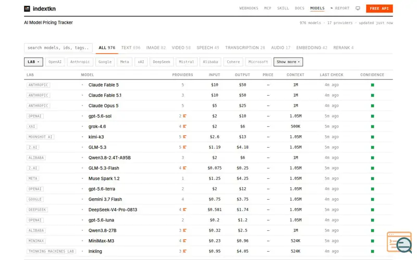Filter by Google lab chip
Image resolution: width=417 pixels, height=260 pixels.
pyautogui.click(x=105, y=62)
